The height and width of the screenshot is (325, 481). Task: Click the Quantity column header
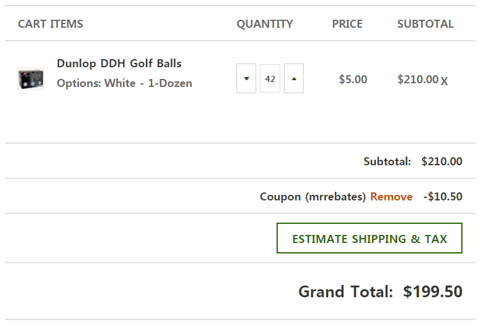[265, 24]
